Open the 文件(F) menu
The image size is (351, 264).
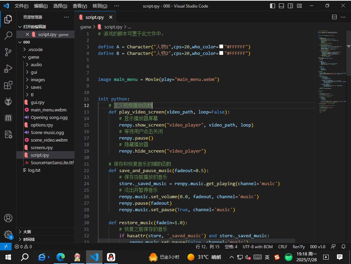coord(22,6)
